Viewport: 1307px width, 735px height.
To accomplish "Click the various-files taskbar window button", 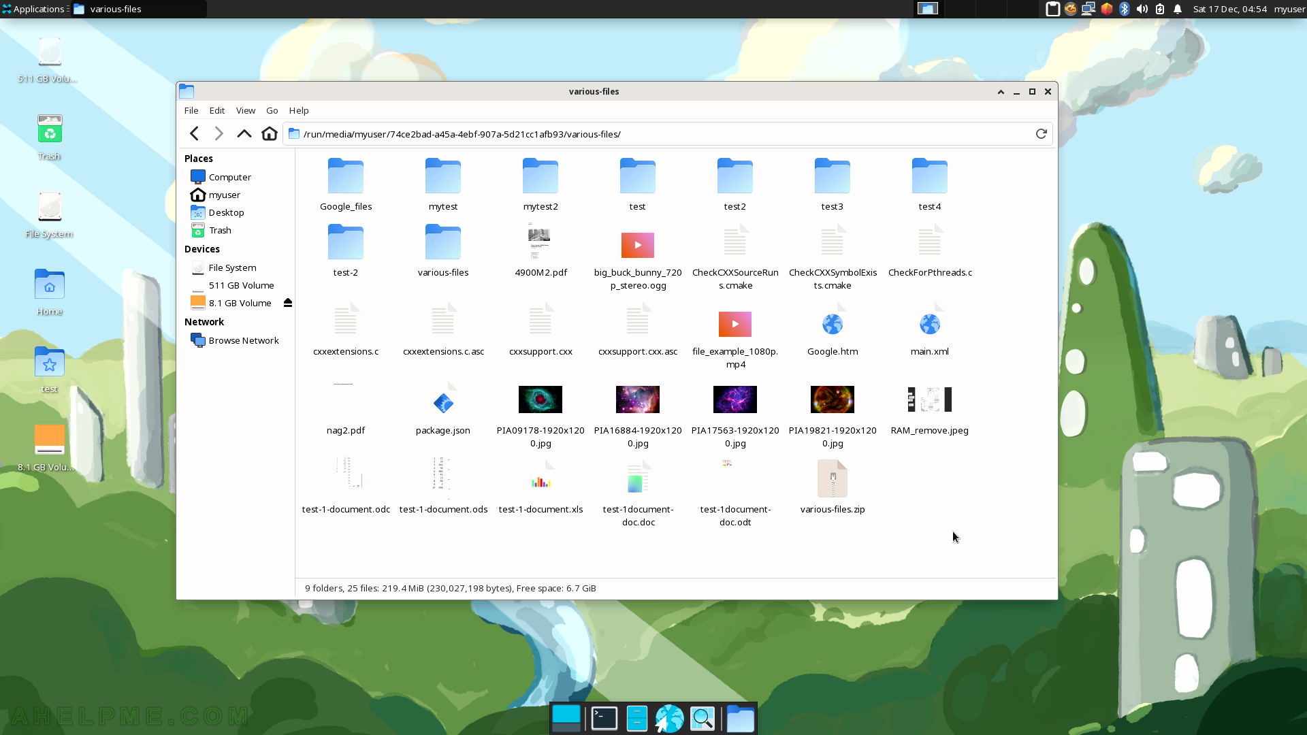I will (x=139, y=9).
